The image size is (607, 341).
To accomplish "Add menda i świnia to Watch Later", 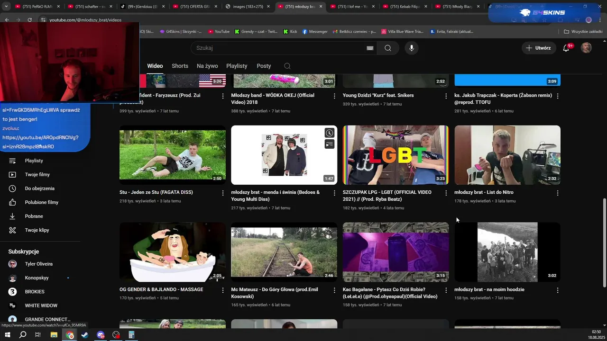I will click(x=329, y=133).
